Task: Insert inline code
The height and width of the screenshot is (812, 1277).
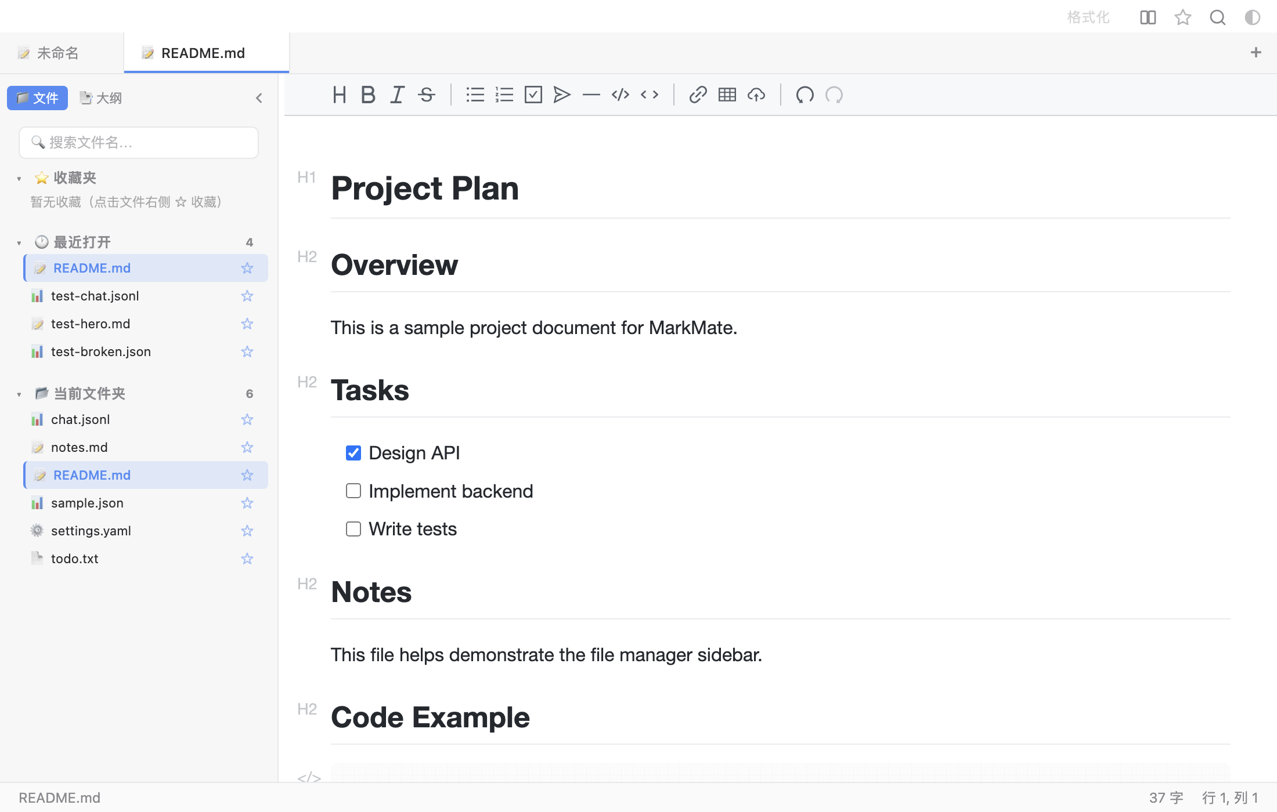Action: coord(650,95)
